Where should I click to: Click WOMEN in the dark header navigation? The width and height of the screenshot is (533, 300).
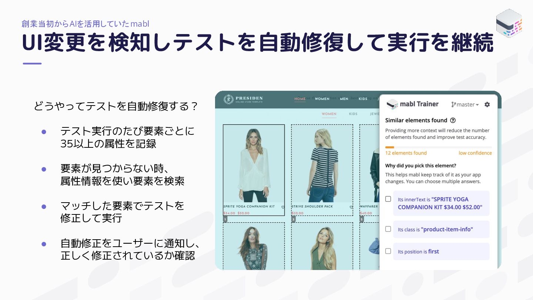pyautogui.click(x=322, y=99)
